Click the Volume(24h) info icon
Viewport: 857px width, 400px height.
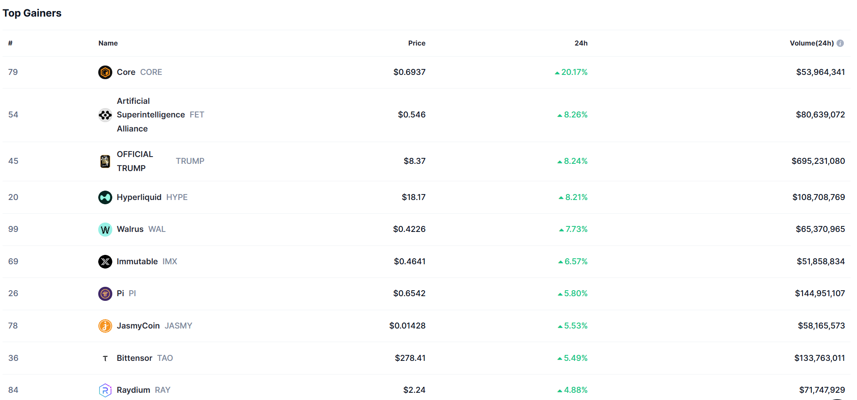[x=840, y=43]
